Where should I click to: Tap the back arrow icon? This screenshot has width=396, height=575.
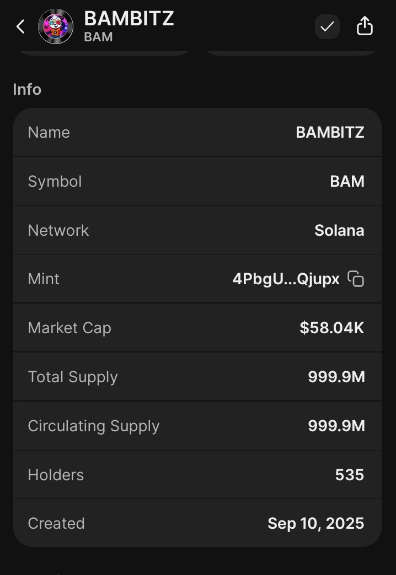click(x=20, y=27)
